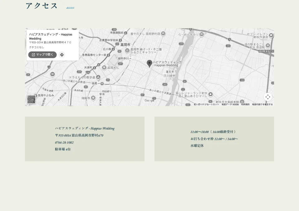The image size is (299, 211).
Task: Open キーボード ショートカット on the map
Action: [206, 105]
